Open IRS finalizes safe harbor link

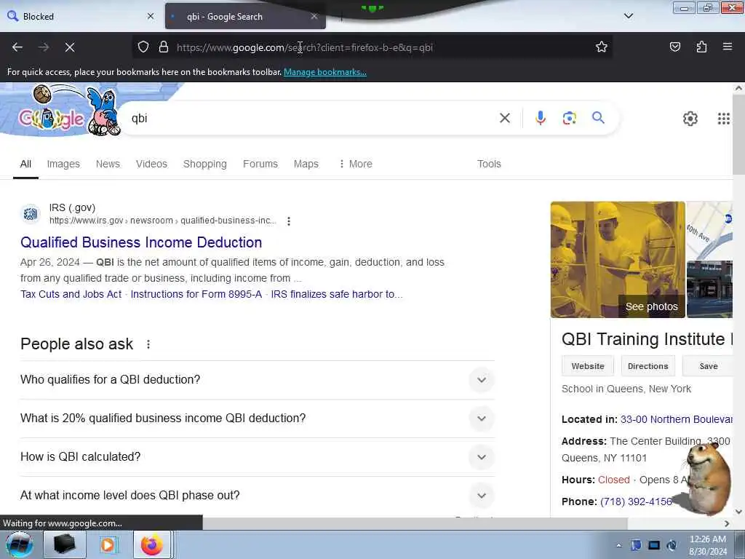click(336, 294)
